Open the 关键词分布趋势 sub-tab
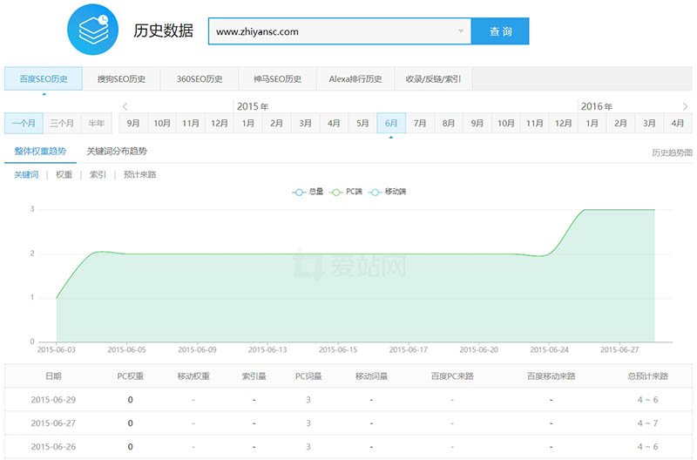This screenshot has width=697, height=460. point(117,151)
